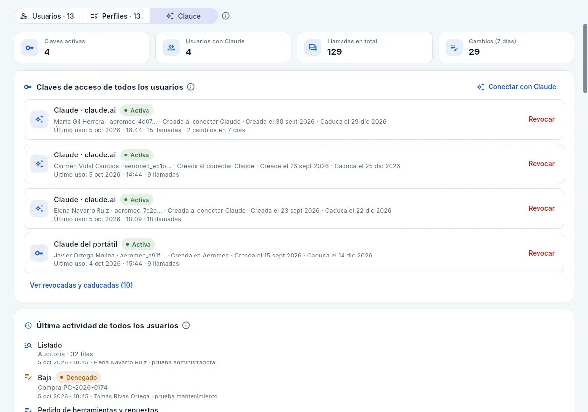The height and width of the screenshot is (412, 588).
Task: Click the people-gear icon in Usuarios tab
Action: [24, 16]
